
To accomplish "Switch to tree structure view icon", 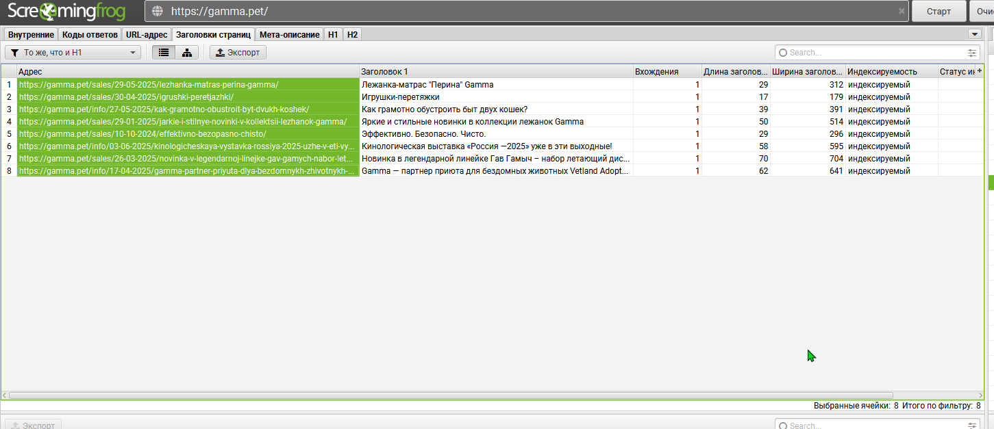I will (186, 52).
